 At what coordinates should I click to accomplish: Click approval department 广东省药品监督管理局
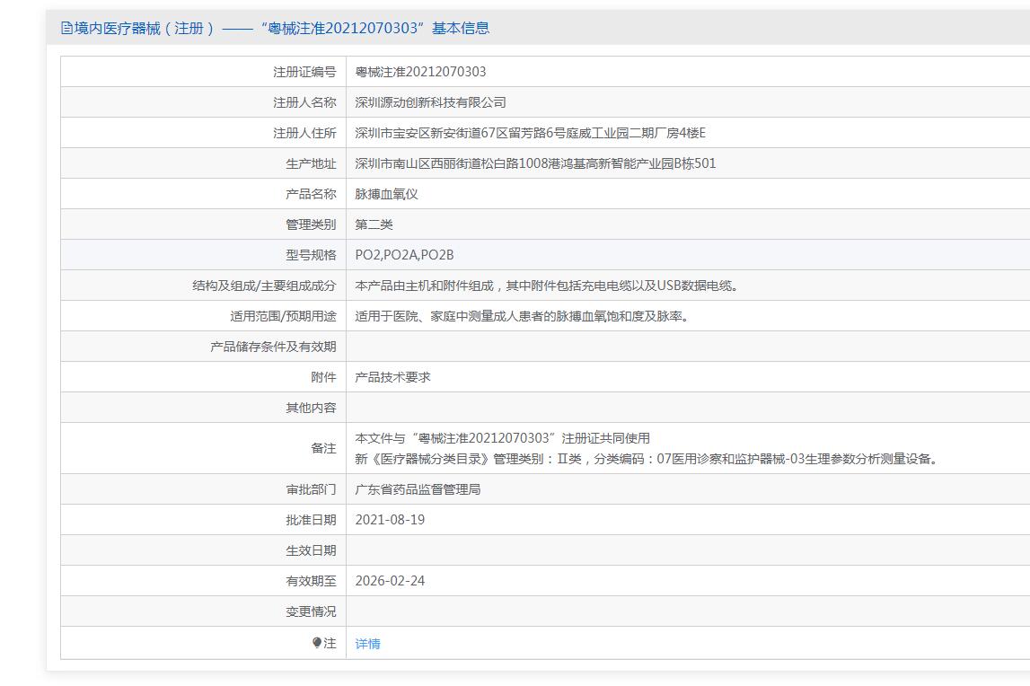point(418,489)
